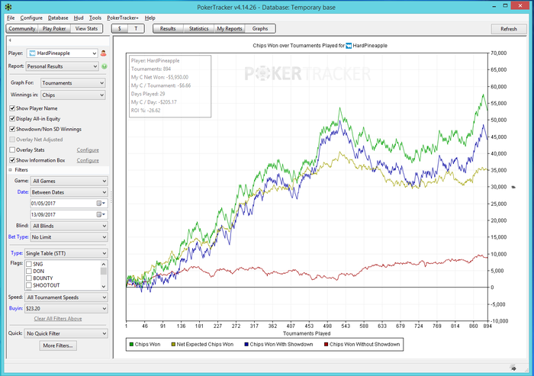This screenshot has width=534, height=376.
Task: Click the PokerTracker app icon in title bar
Action: 8,5
